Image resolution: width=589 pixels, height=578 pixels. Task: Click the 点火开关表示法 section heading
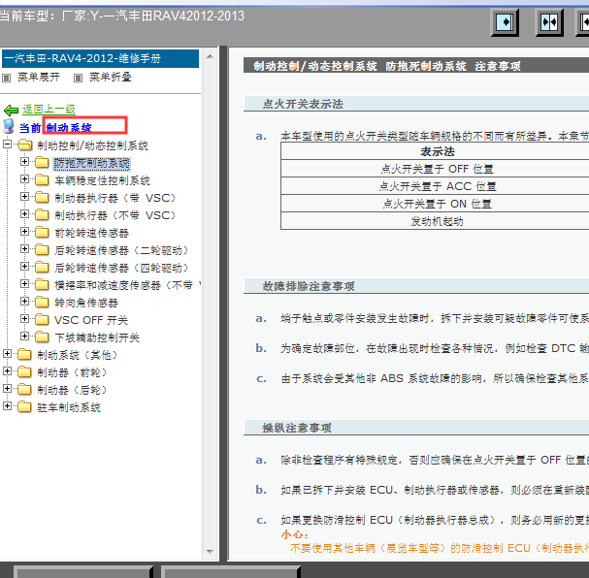[303, 104]
